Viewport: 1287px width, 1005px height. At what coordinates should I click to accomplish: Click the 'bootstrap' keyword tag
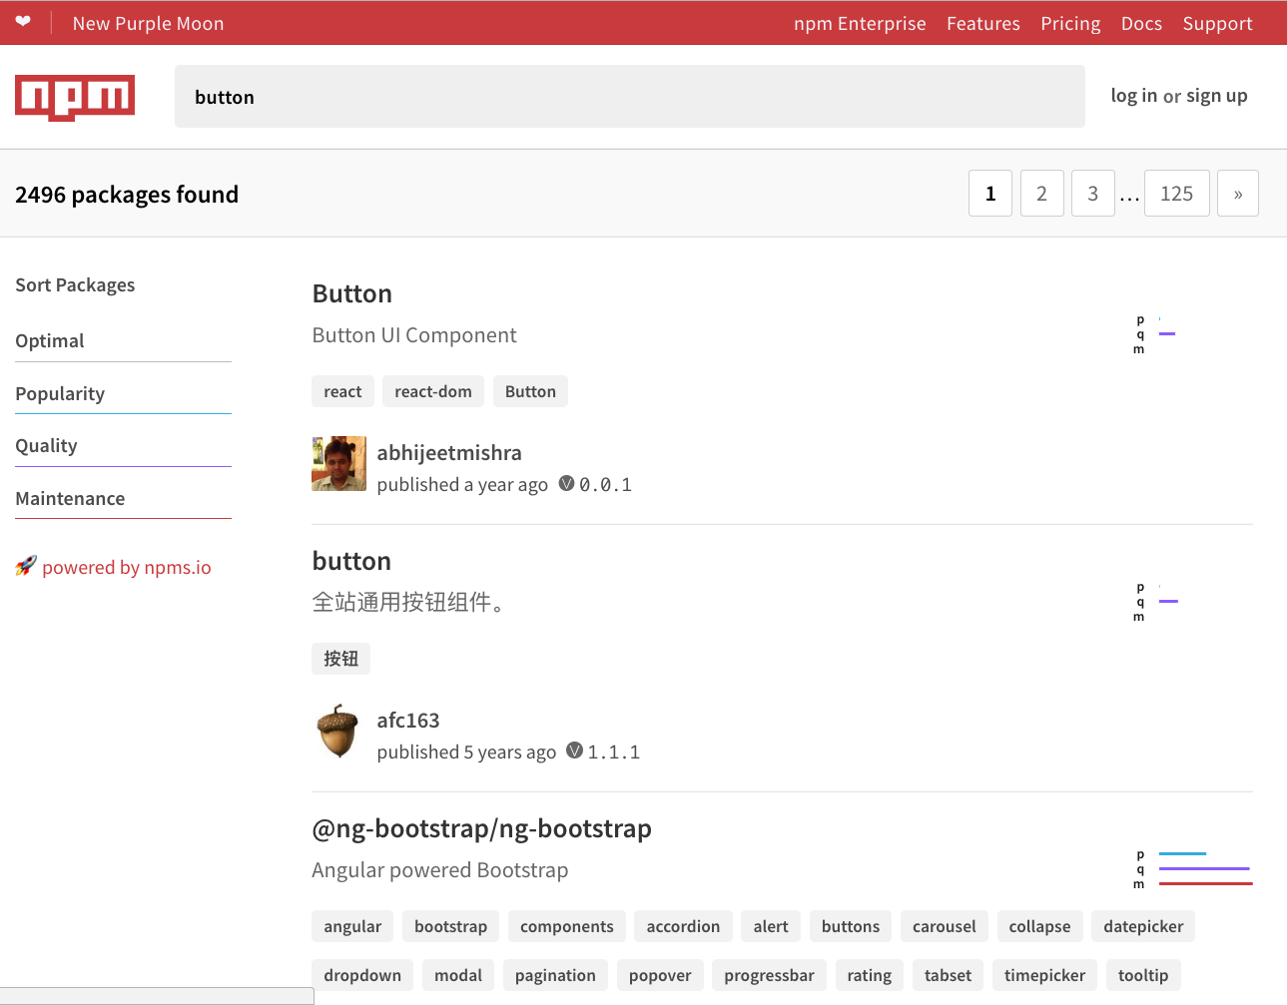coord(451,926)
